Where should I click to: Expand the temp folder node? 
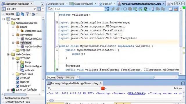(17, 62)
